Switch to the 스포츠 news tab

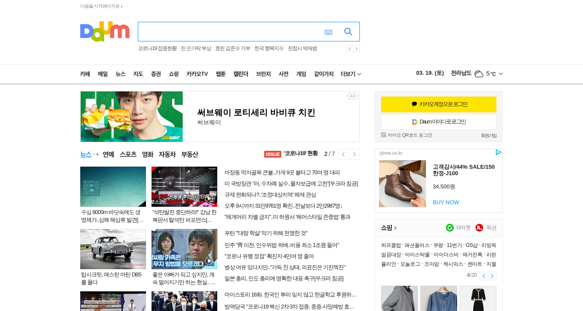[x=128, y=154]
